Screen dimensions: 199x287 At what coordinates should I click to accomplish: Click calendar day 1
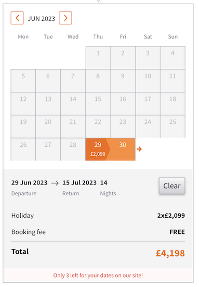pos(98,58)
